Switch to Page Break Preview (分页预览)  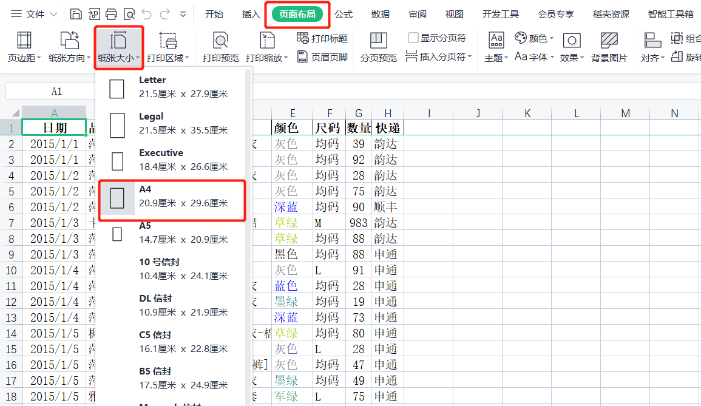[x=378, y=47]
